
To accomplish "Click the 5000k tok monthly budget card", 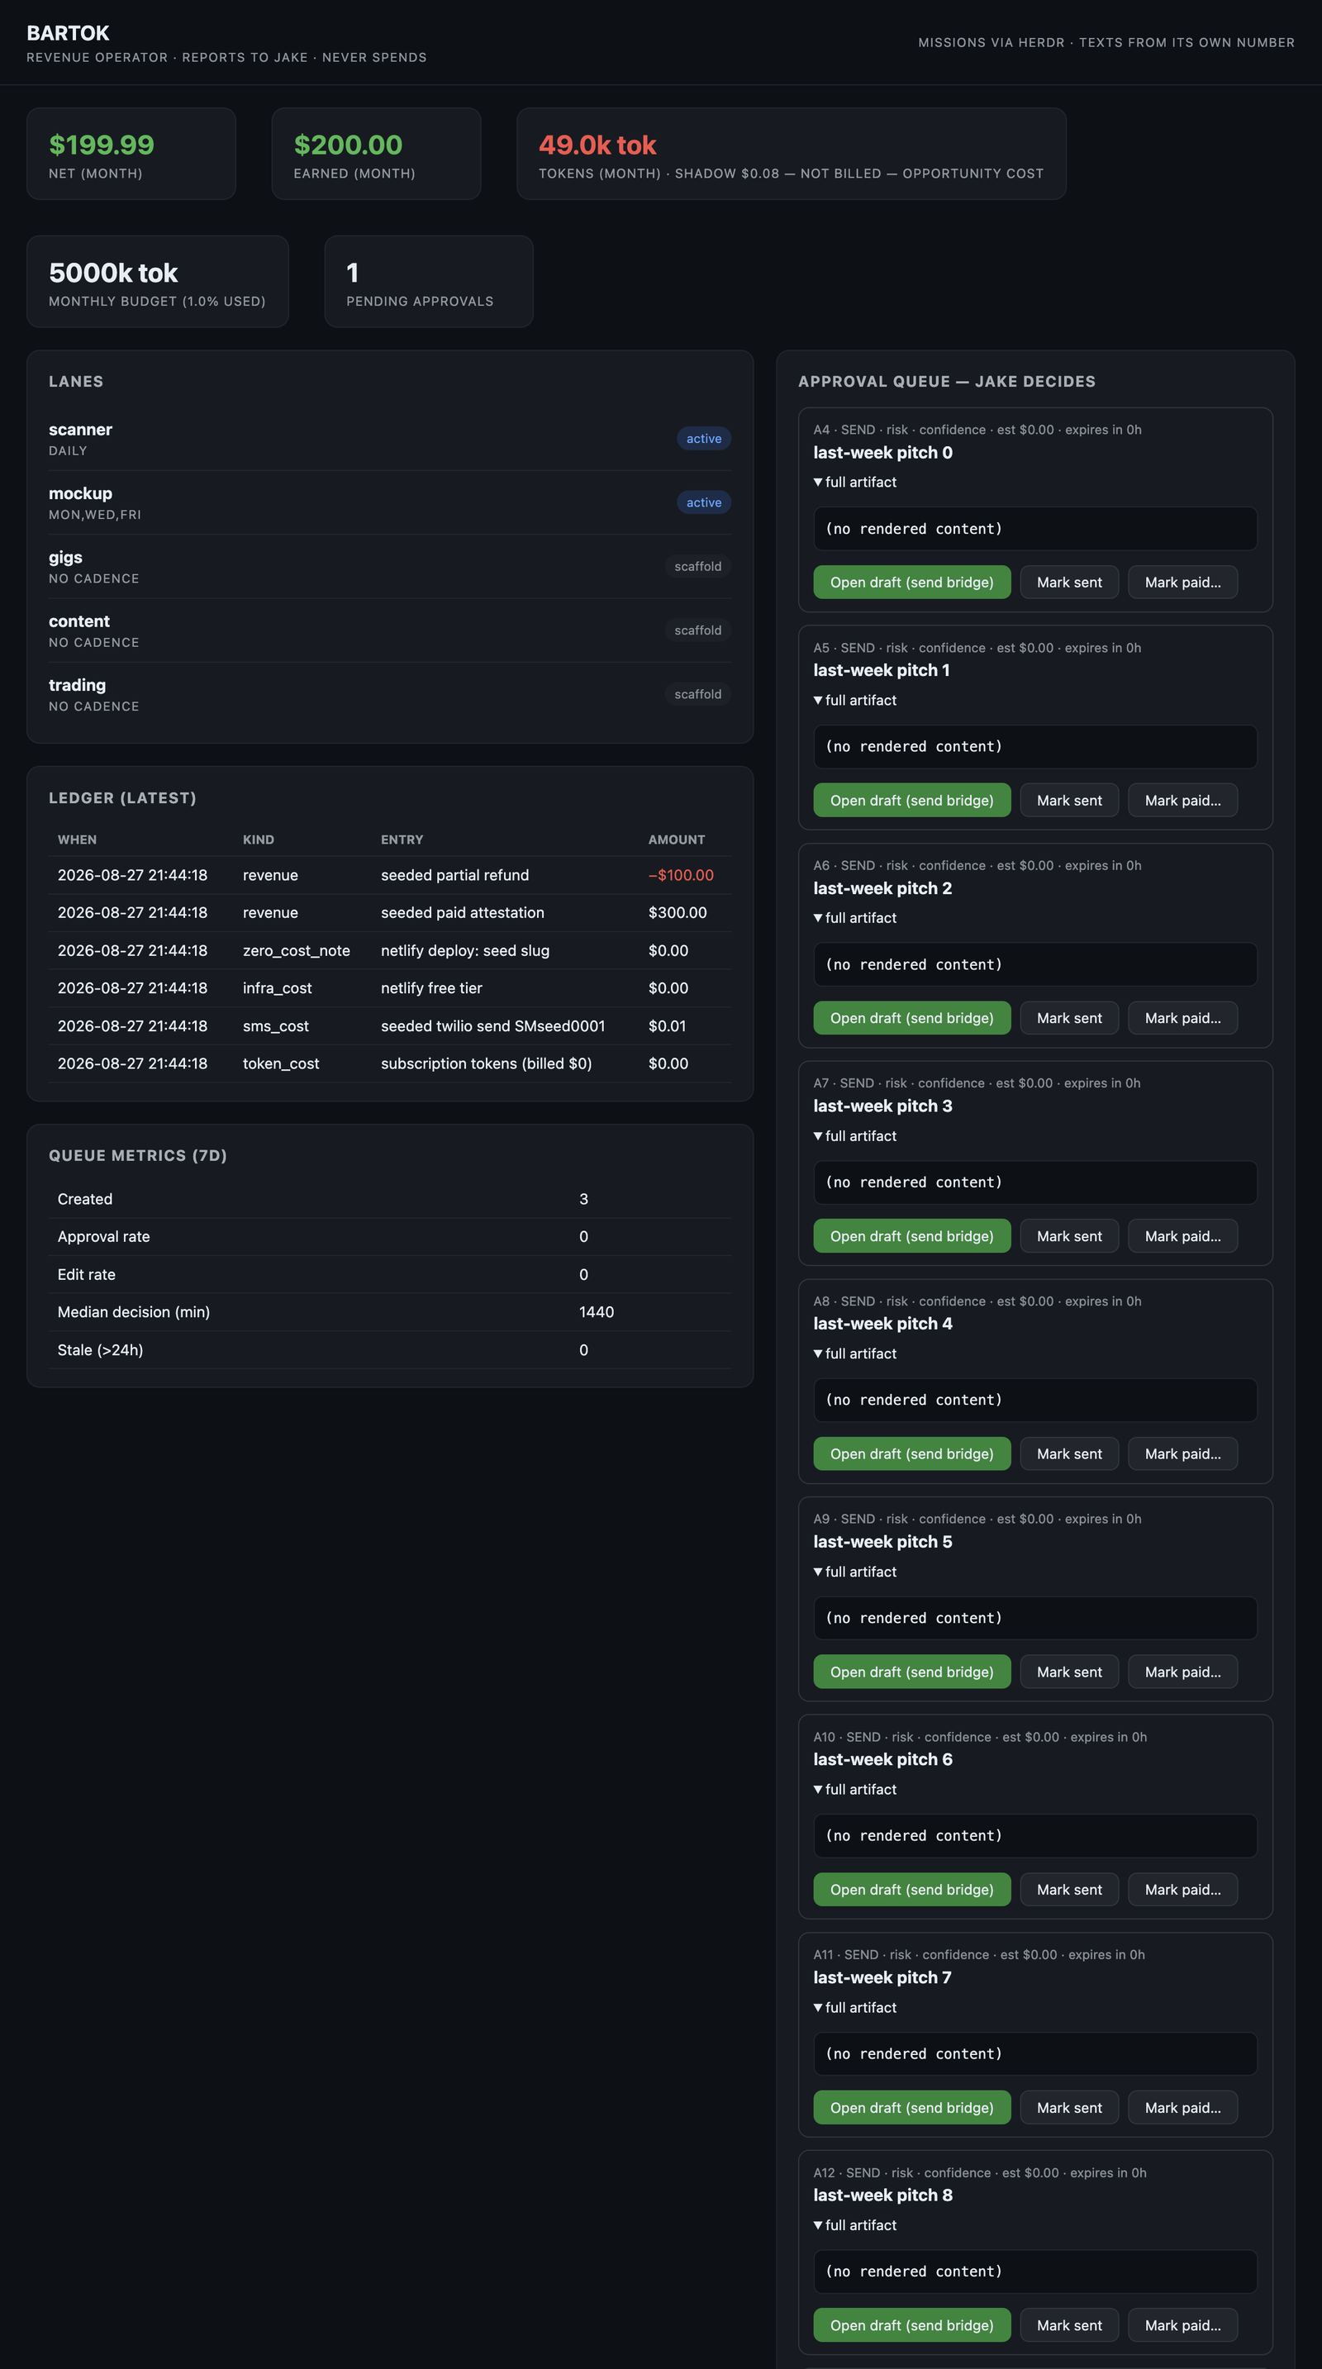I will tap(157, 282).
